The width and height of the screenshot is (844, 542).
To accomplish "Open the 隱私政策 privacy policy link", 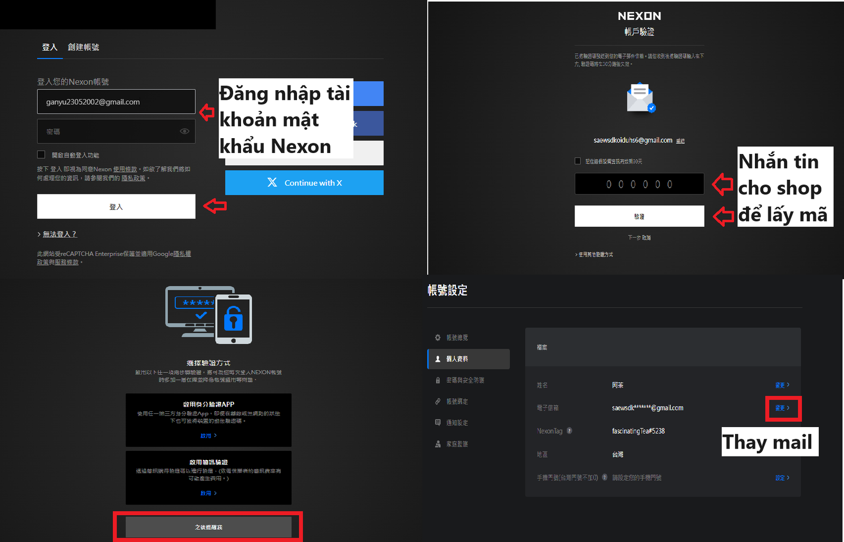I will 133,178.
